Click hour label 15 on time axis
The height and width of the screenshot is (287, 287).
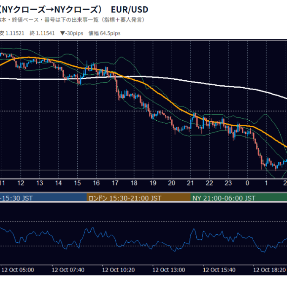(77, 183)
